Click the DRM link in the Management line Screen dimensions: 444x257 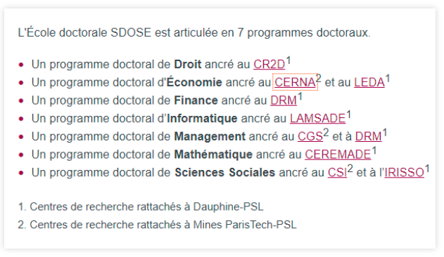click(369, 136)
